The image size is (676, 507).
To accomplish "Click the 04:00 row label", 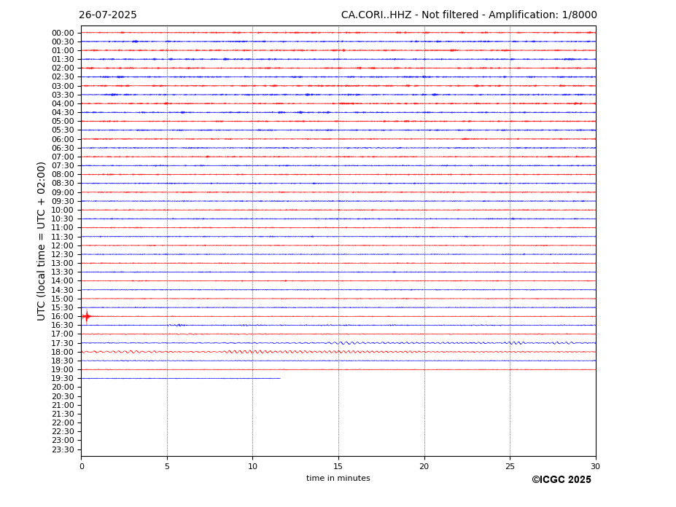I will (x=63, y=104).
